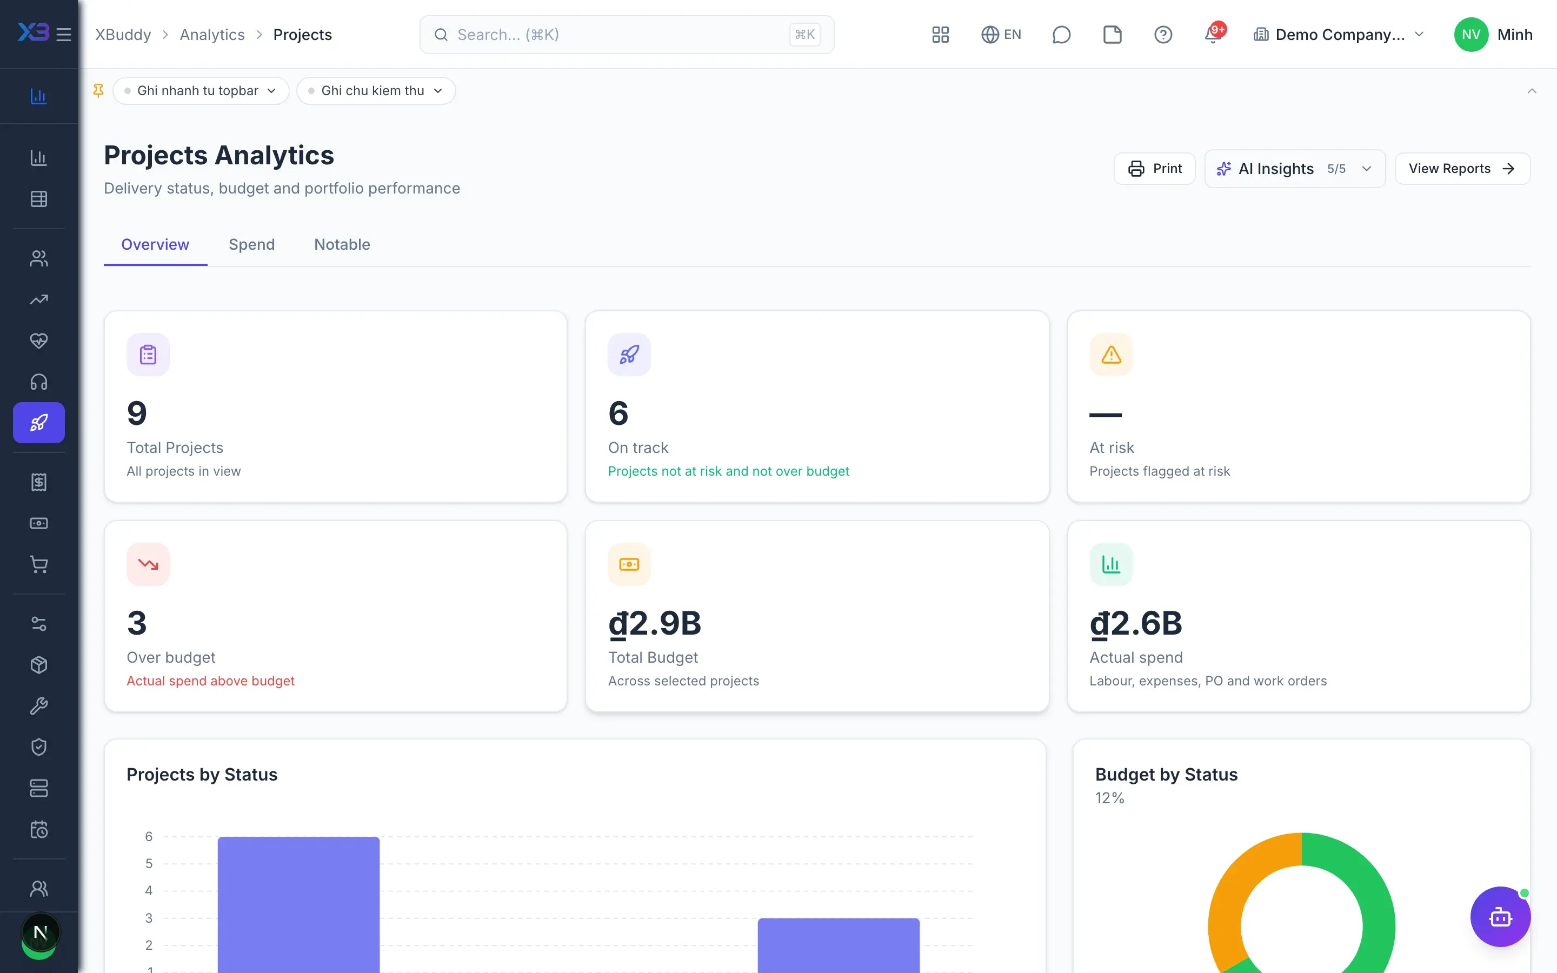Click the pin icon on notes bar

point(98,91)
